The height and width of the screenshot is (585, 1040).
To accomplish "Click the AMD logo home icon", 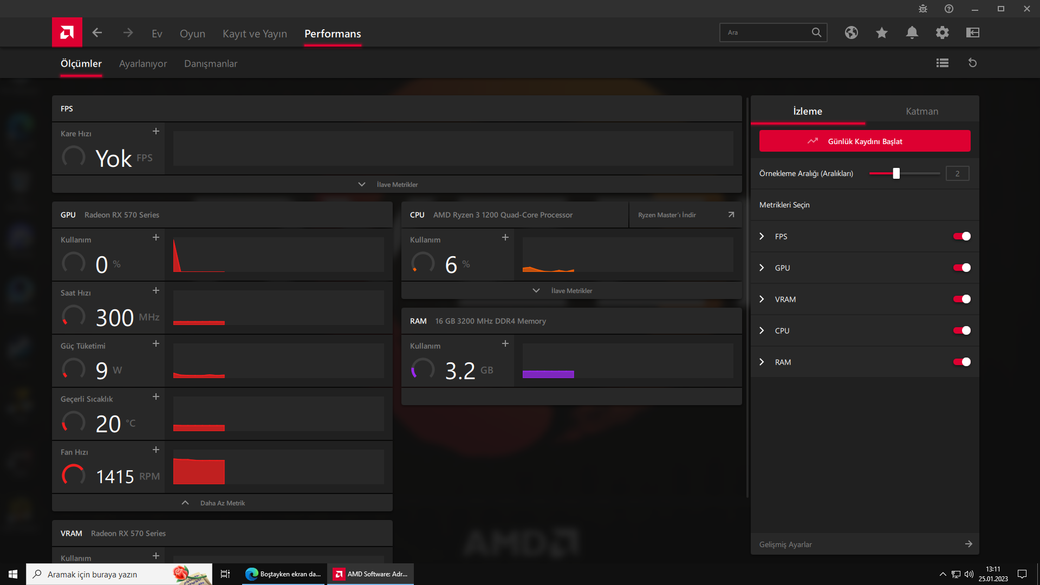I will 67,32.
